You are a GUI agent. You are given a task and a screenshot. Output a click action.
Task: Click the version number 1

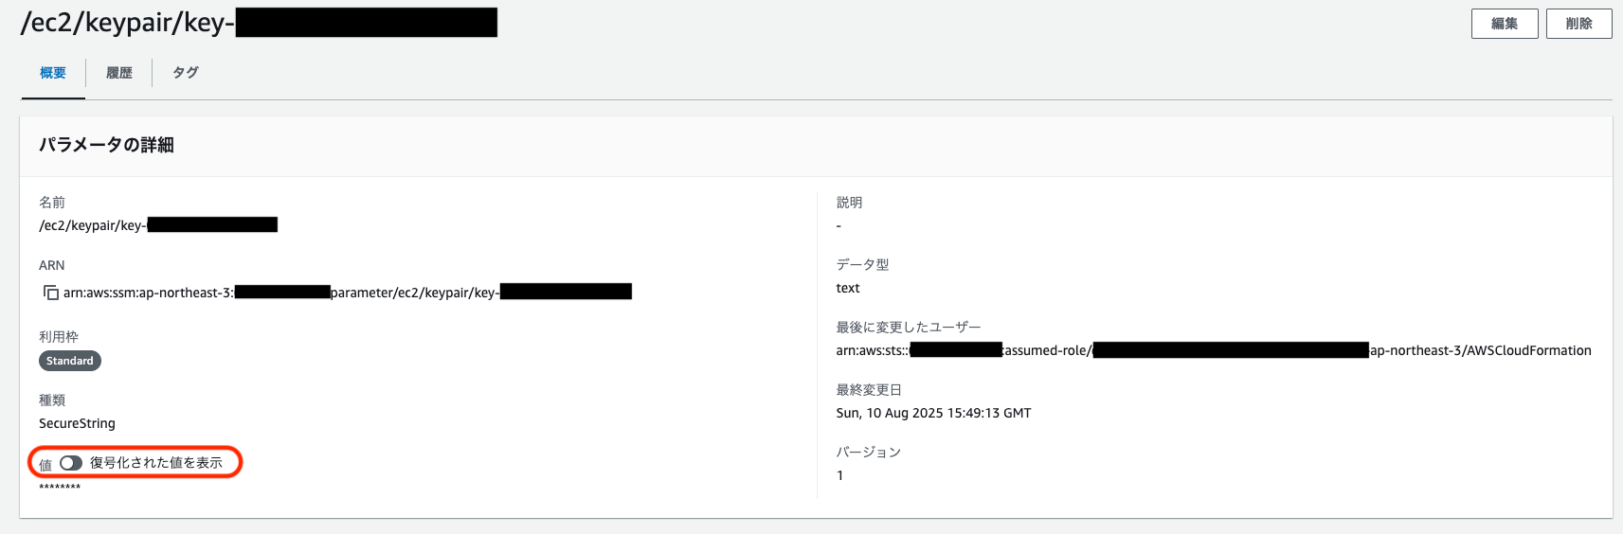[x=839, y=475]
